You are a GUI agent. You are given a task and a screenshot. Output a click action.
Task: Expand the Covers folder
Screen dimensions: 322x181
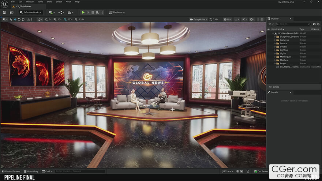click(275, 43)
